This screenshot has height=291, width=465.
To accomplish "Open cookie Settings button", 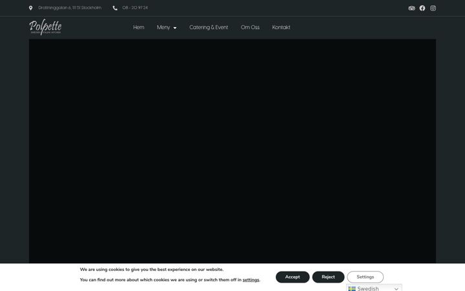I will click(366, 277).
